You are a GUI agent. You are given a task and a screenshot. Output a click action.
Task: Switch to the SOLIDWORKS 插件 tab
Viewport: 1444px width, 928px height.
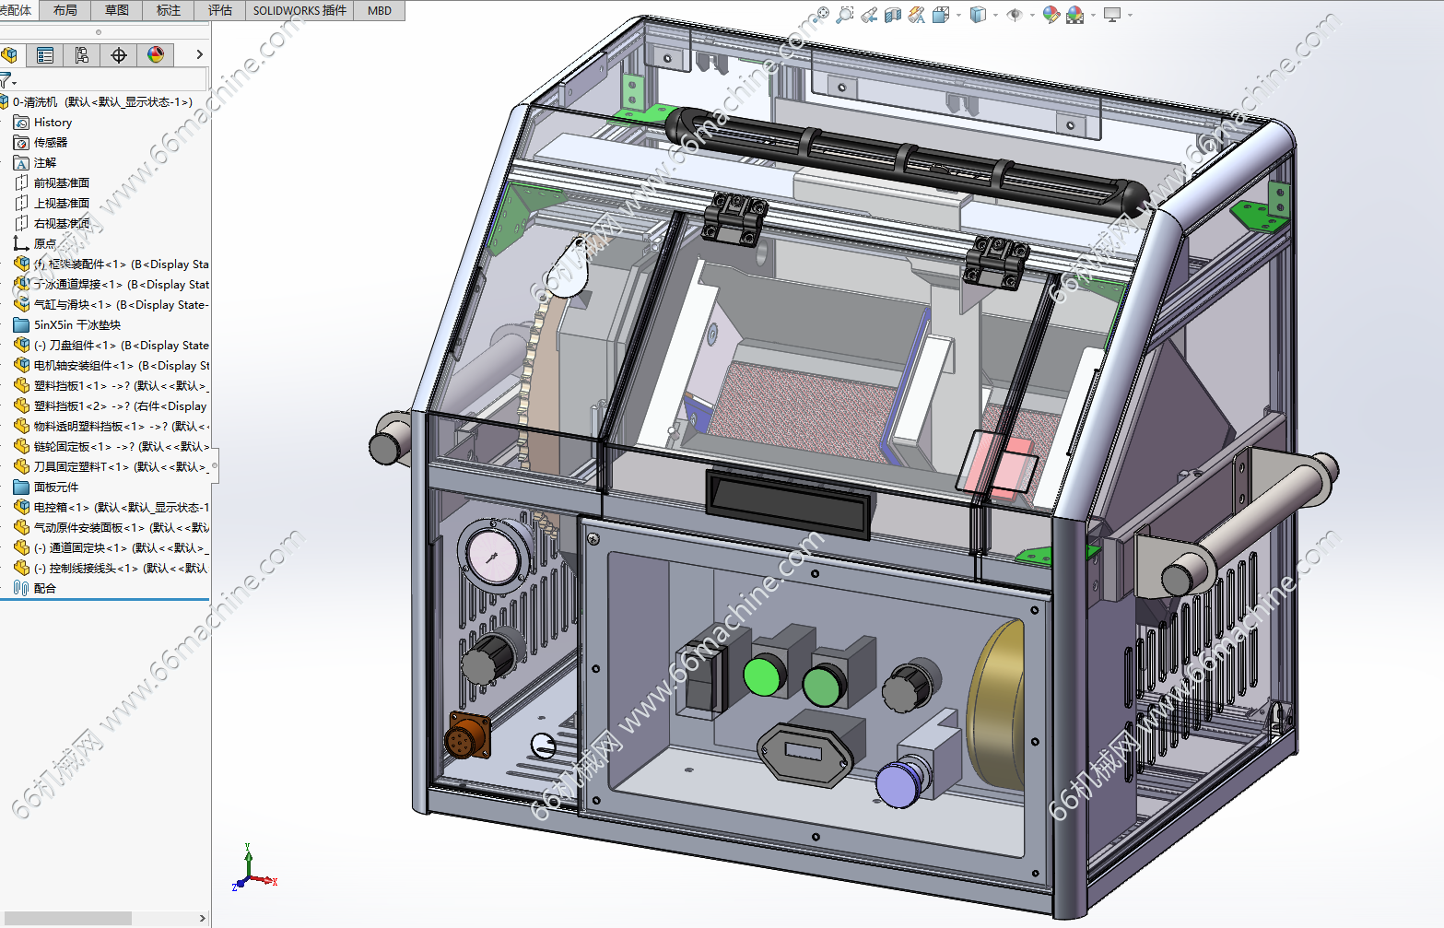pyautogui.click(x=299, y=11)
